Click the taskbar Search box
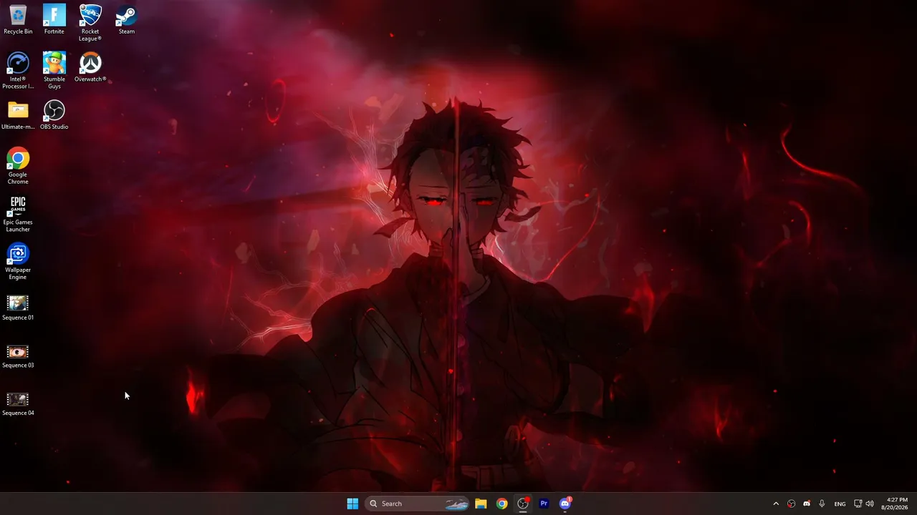The width and height of the screenshot is (917, 515). tap(418, 504)
